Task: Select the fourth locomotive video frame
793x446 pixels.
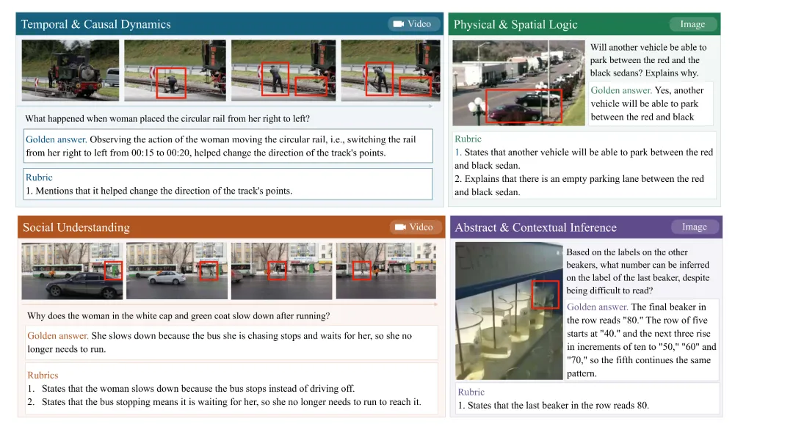Action: coord(391,70)
